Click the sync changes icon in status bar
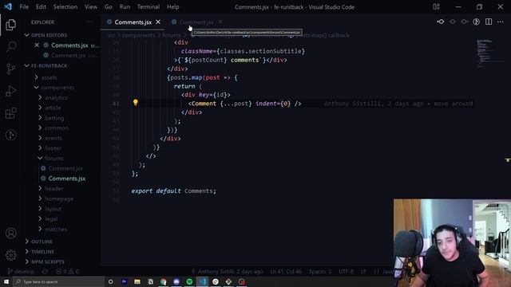Image resolution: width=511 pixels, height=287 pixels. pos(45,271)
